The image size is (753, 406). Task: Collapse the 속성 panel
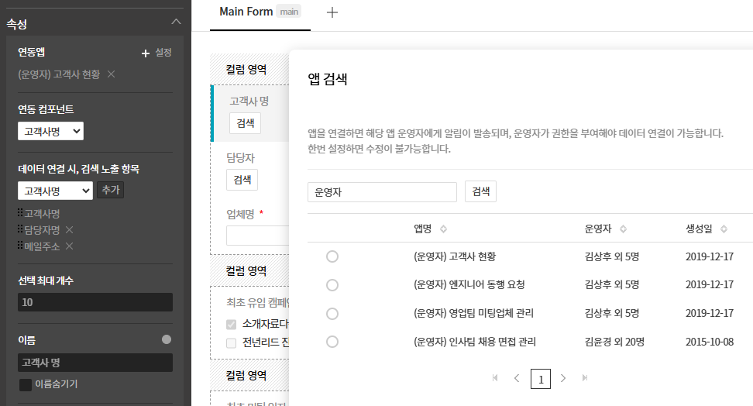tap(176, 23)
